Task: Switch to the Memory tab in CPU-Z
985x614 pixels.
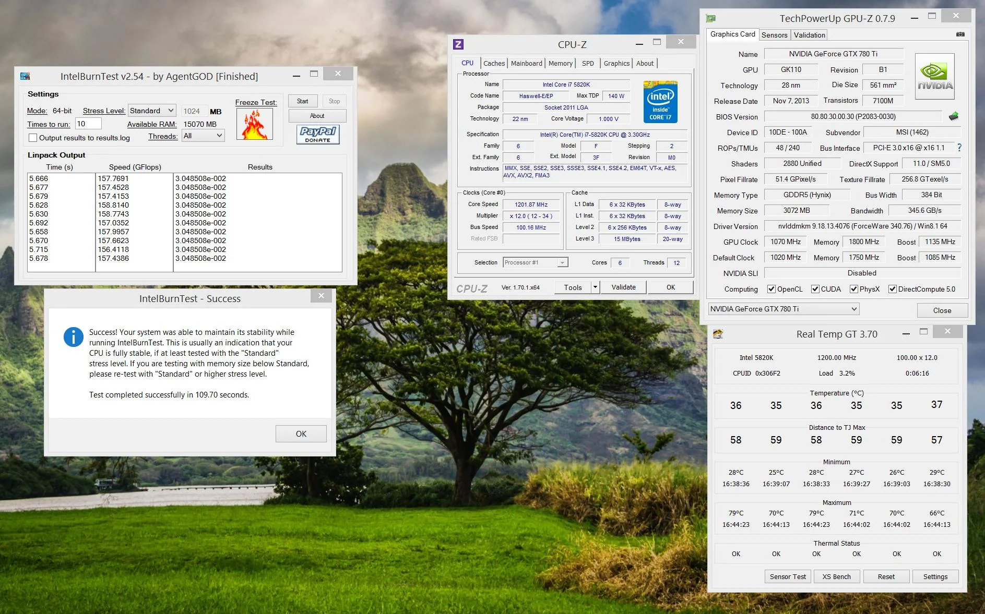Action: 560,63
